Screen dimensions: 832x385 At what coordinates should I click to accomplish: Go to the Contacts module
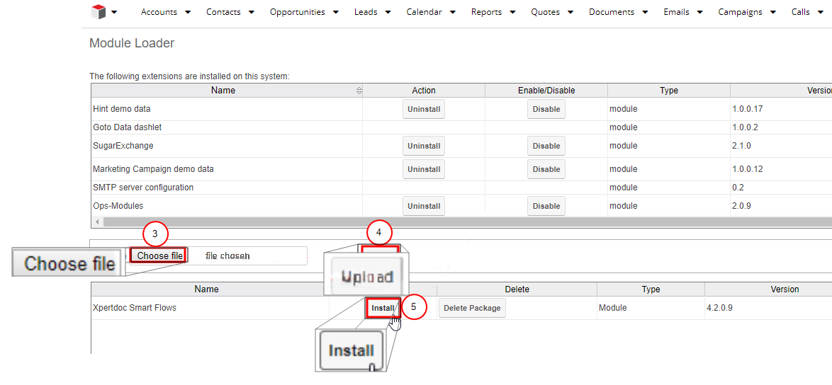223,11
